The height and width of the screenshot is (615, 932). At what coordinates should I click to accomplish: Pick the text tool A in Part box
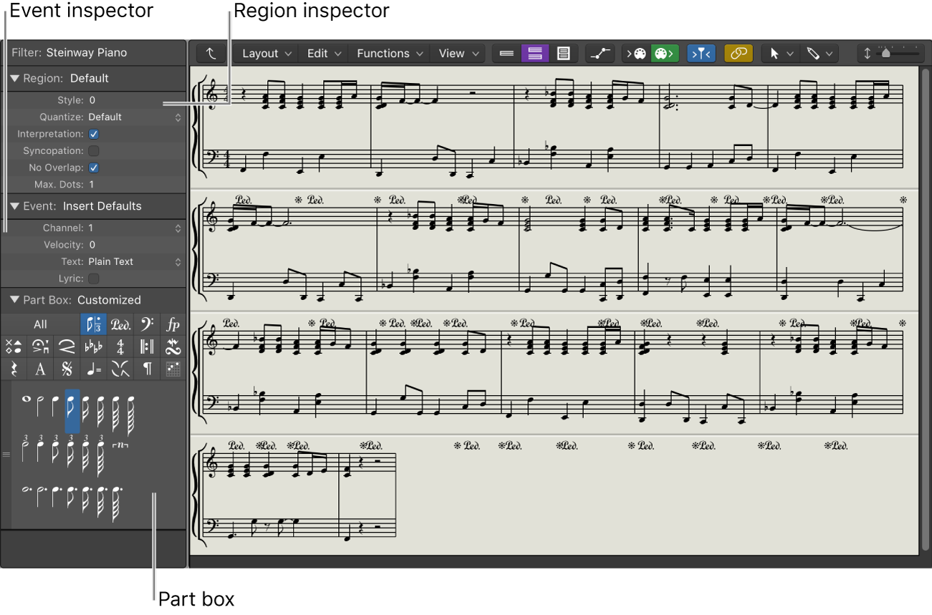[x=39, y=369]
